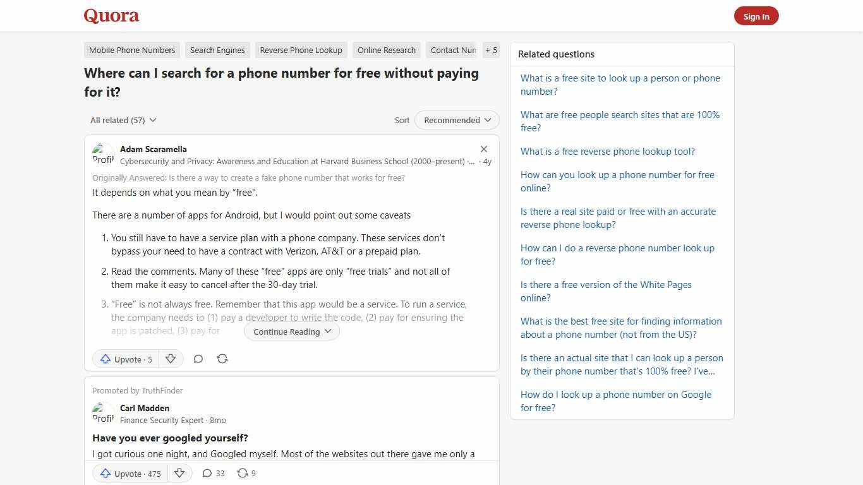Downvote Carl Madden's promoted answer
863x485 pixels.
pos(179,473)
